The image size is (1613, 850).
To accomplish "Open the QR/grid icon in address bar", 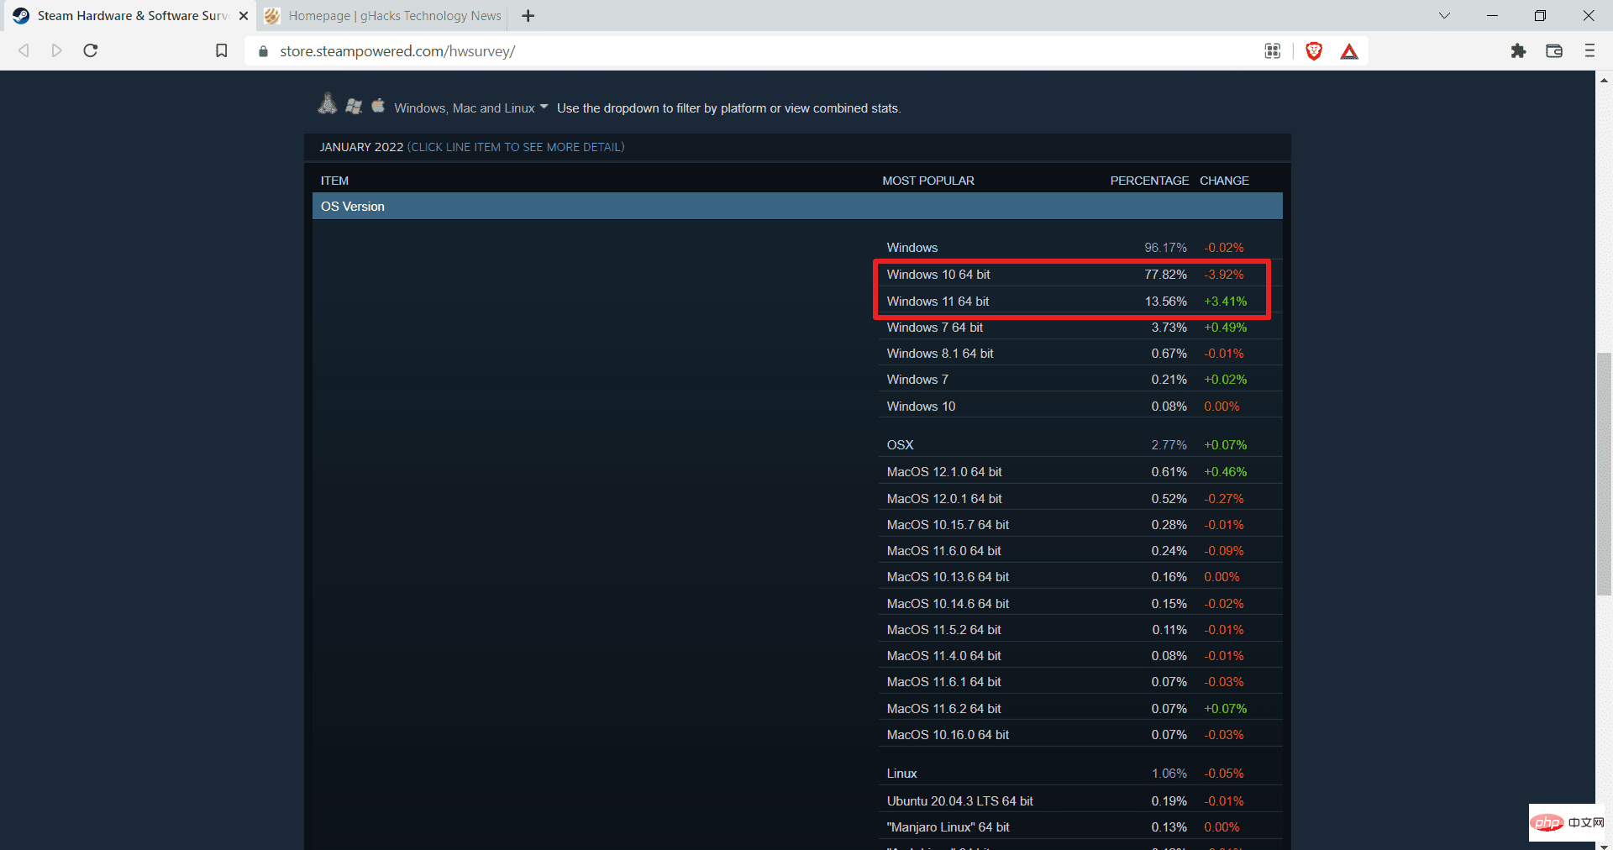I will tap(1273, 51).
